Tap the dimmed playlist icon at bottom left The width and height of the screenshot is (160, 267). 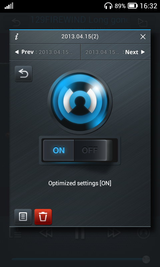tap(15, 233)
